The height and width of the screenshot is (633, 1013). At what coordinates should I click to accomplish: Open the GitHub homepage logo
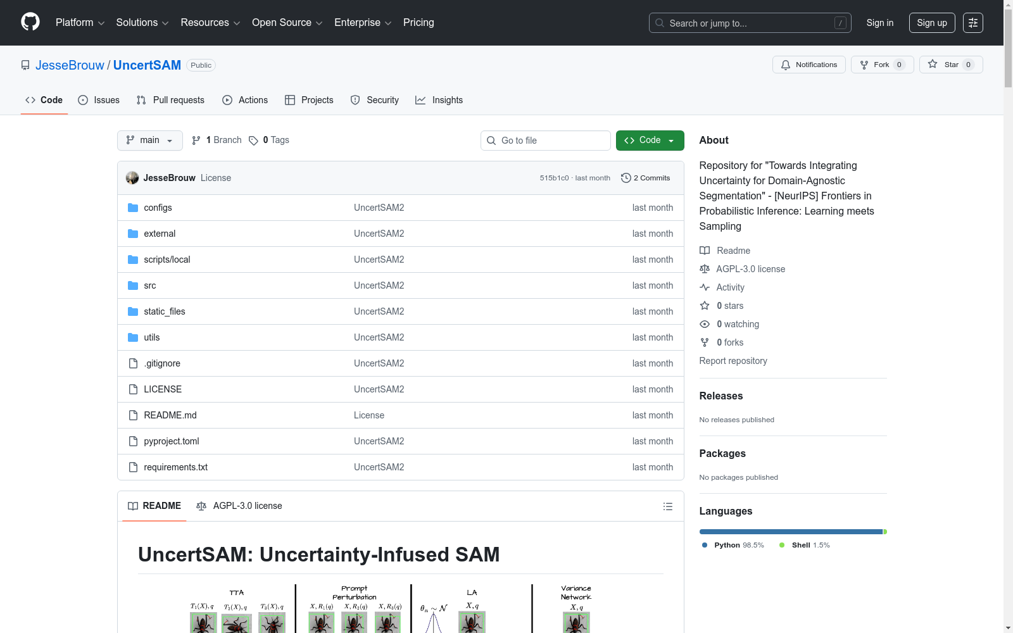click(30, 22)
